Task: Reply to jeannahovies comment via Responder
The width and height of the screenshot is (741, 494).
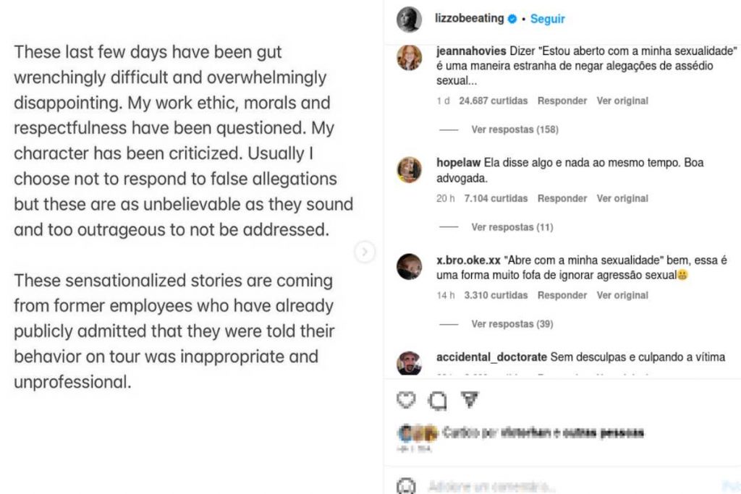Action: click(x=562, y=101)
